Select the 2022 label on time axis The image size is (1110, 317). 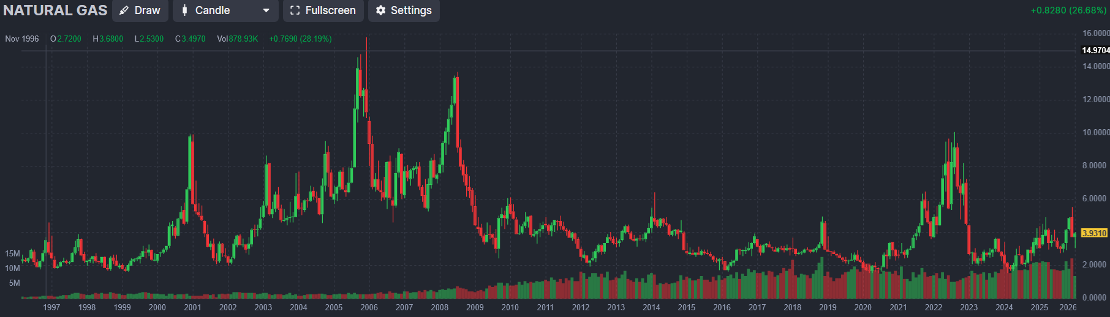tap(933, 307)
